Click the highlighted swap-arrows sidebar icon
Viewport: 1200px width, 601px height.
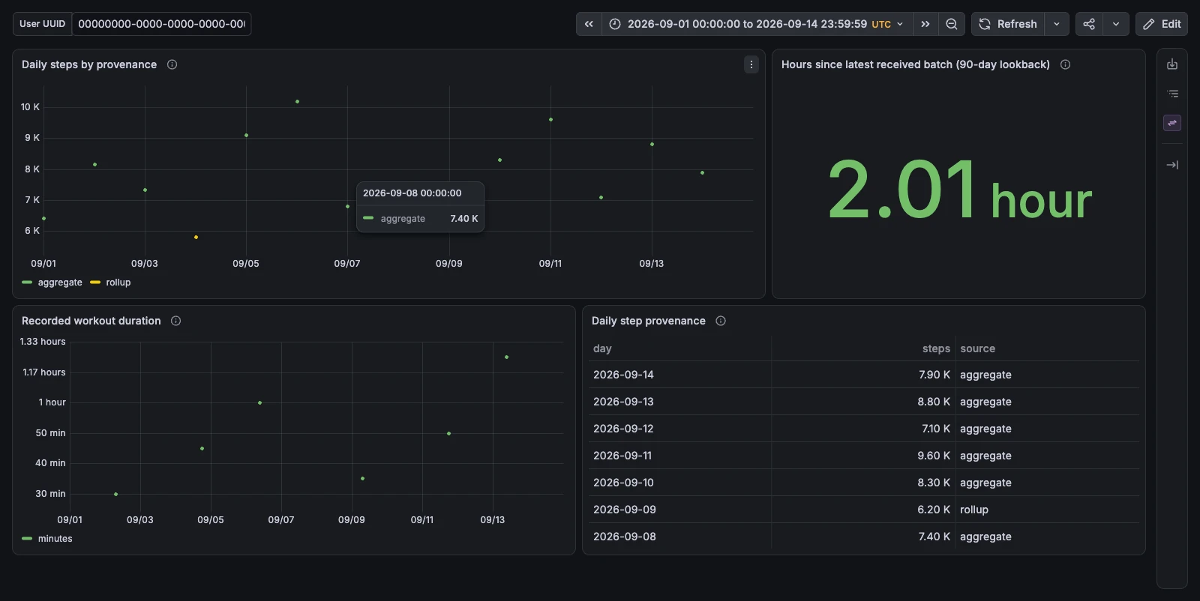click(x=1172, y=123)
